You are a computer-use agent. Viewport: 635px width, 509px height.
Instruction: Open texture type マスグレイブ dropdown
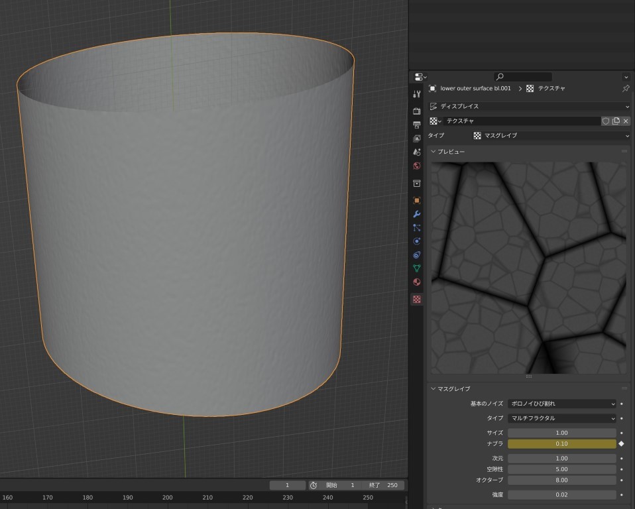(x=550, y=136)
